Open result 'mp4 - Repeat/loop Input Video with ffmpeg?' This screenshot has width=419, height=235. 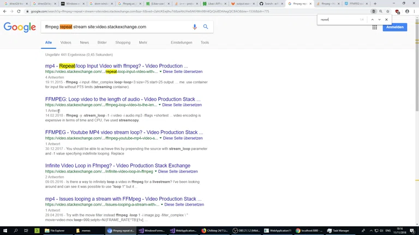tap(117, 66)
